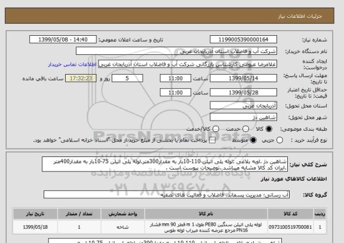The width and height of the screenshot is (344, 243).
Task: Click the need number field 1199005390000164
Action: pyautogui.click(x=243, y=39)
